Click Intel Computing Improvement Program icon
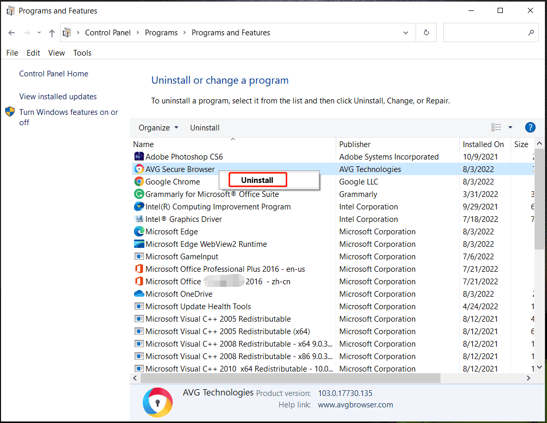547x423 pixels. (139, 206)
